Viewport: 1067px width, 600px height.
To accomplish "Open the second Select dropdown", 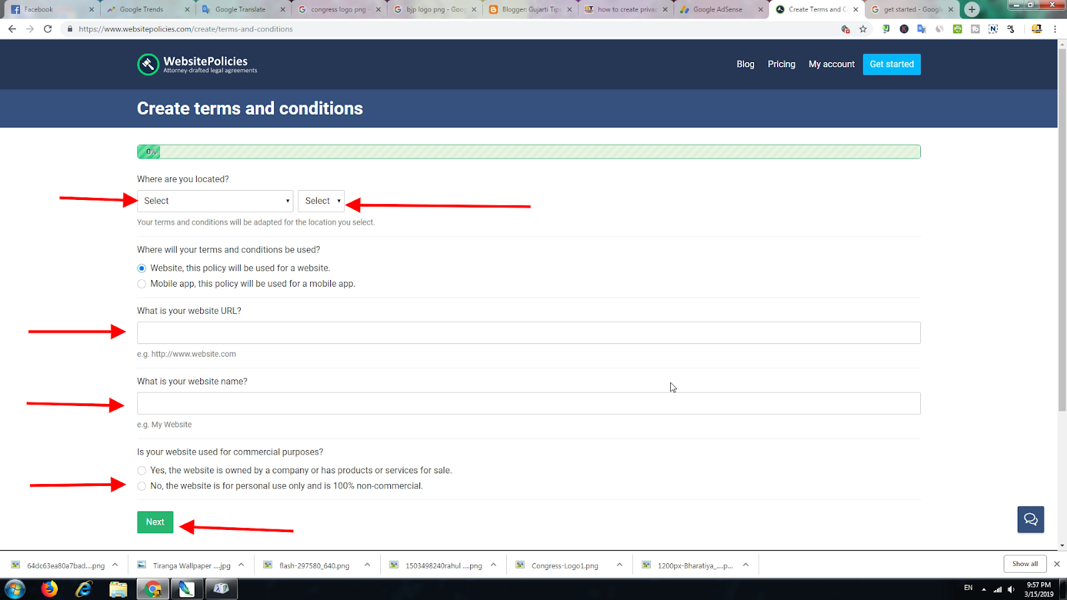I will [x=321, y=201].
